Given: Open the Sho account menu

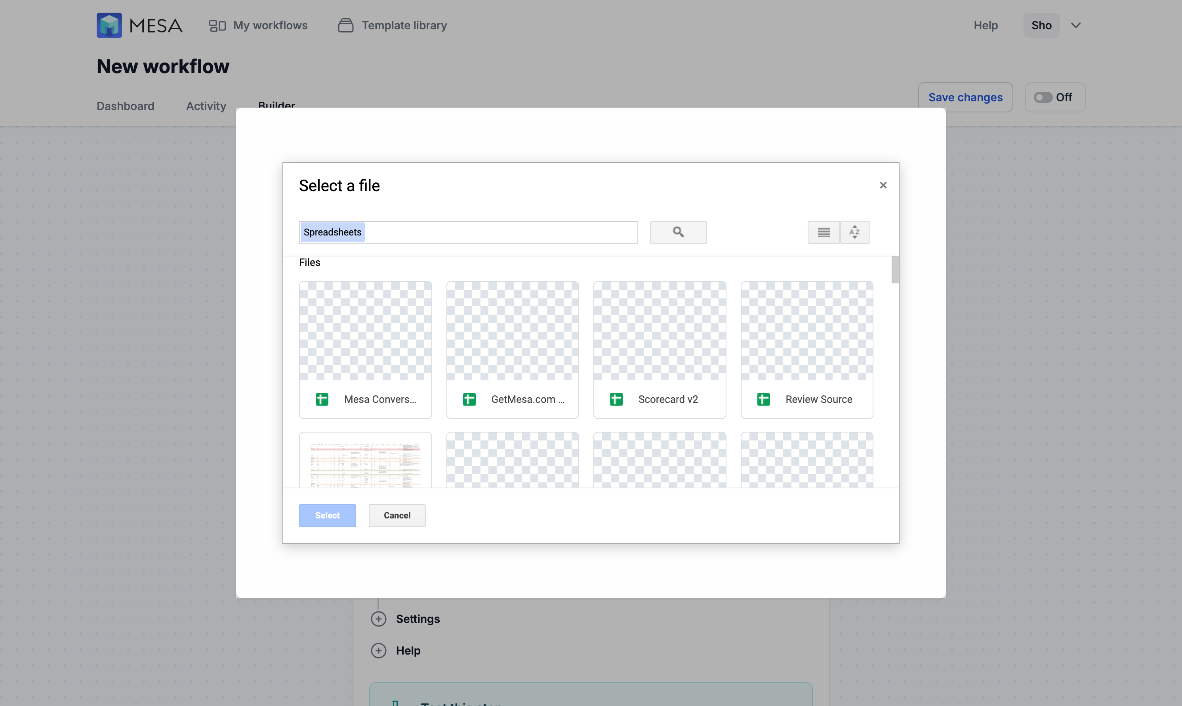Looking at the screenshot, I should point(1041,25).
